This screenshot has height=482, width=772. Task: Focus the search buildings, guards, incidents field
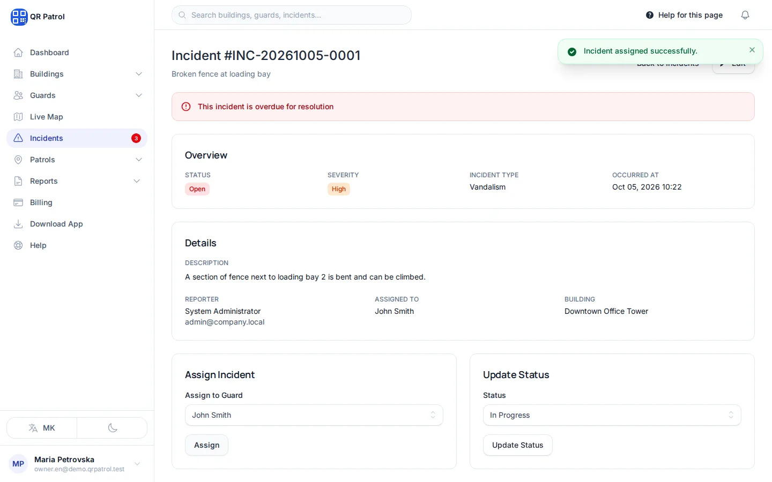(x=292, y=15)
